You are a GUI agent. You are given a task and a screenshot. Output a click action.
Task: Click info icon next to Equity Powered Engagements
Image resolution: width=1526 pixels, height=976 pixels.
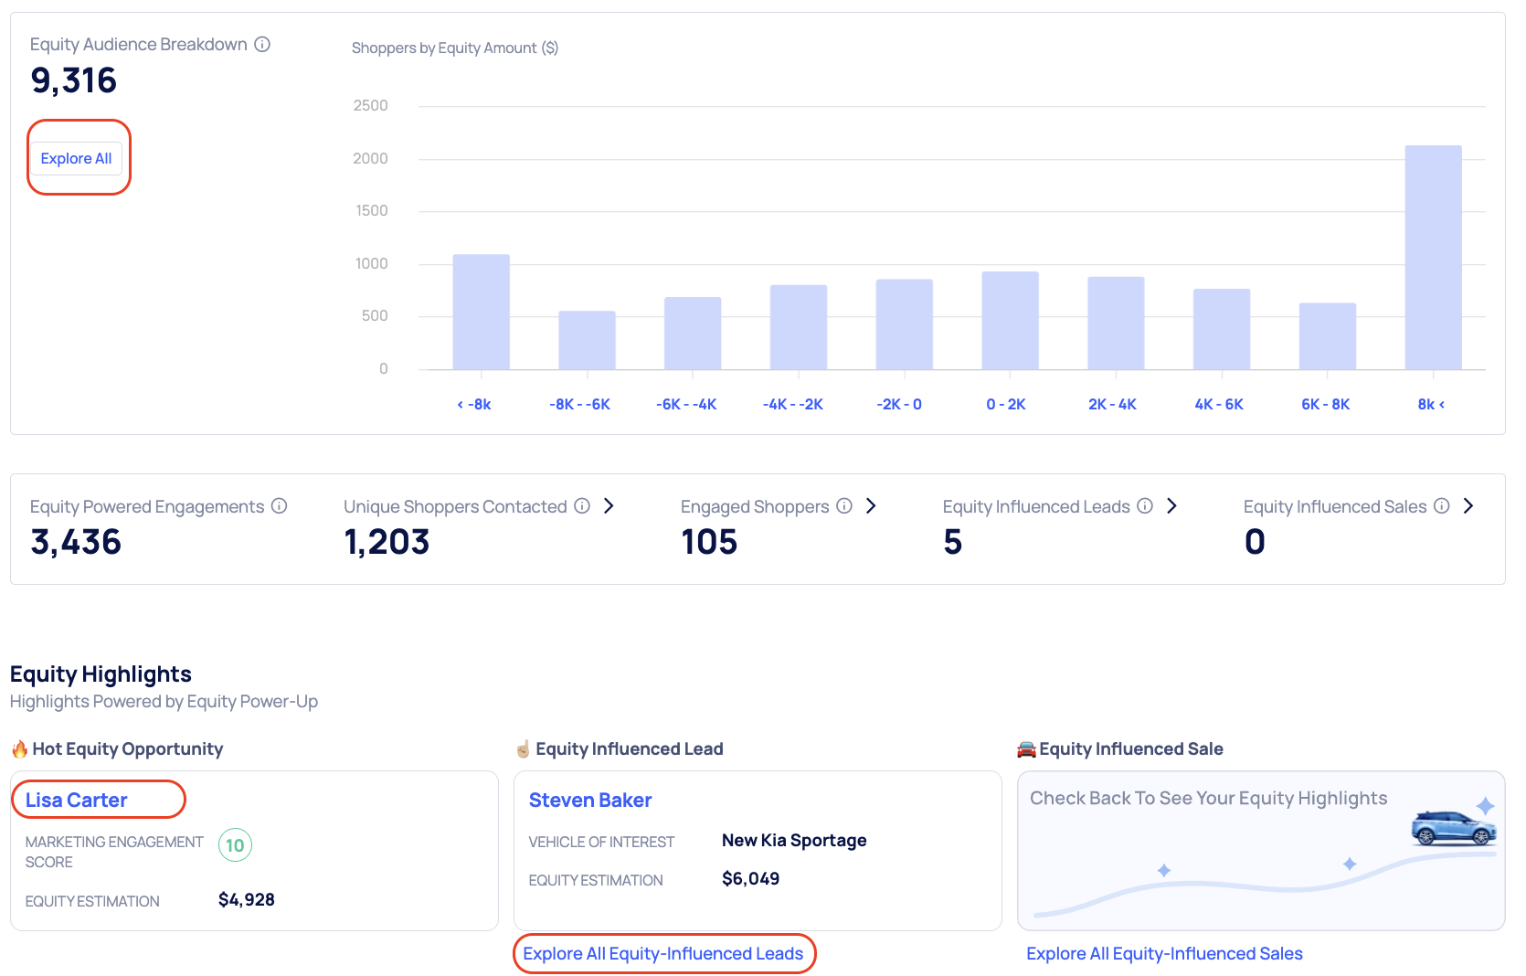pos(280,506)
